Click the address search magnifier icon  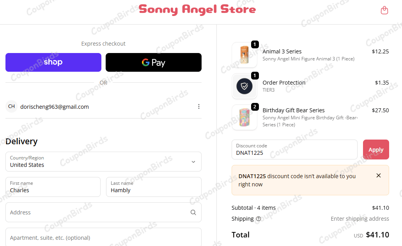[x=193, y=212]
